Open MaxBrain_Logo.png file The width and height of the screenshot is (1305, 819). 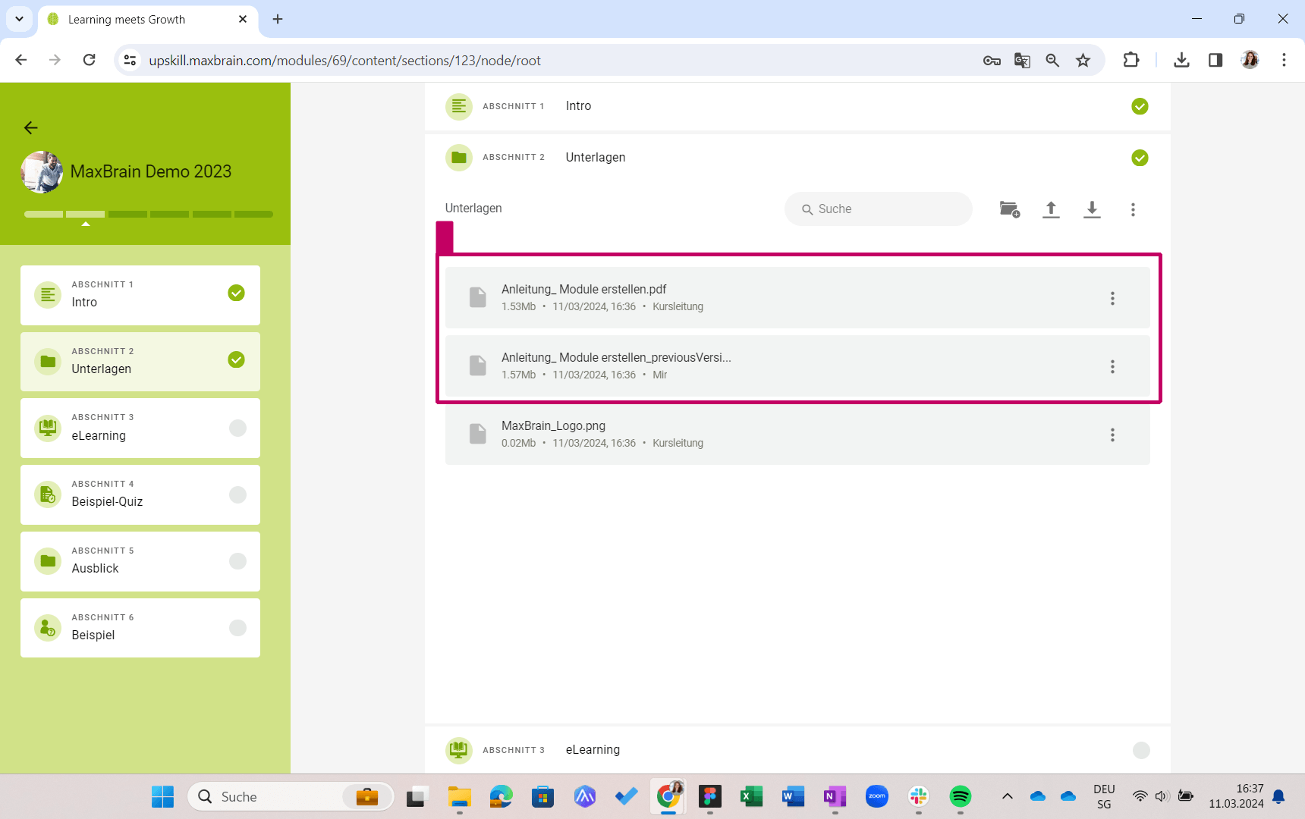point(797,434)
